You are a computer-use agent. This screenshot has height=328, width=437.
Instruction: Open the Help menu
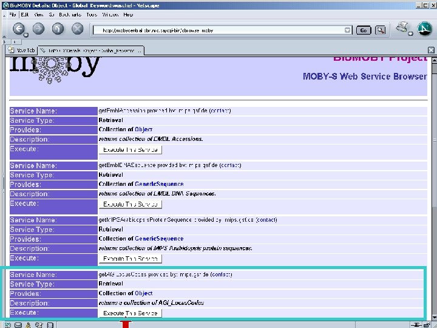point(128,15)
